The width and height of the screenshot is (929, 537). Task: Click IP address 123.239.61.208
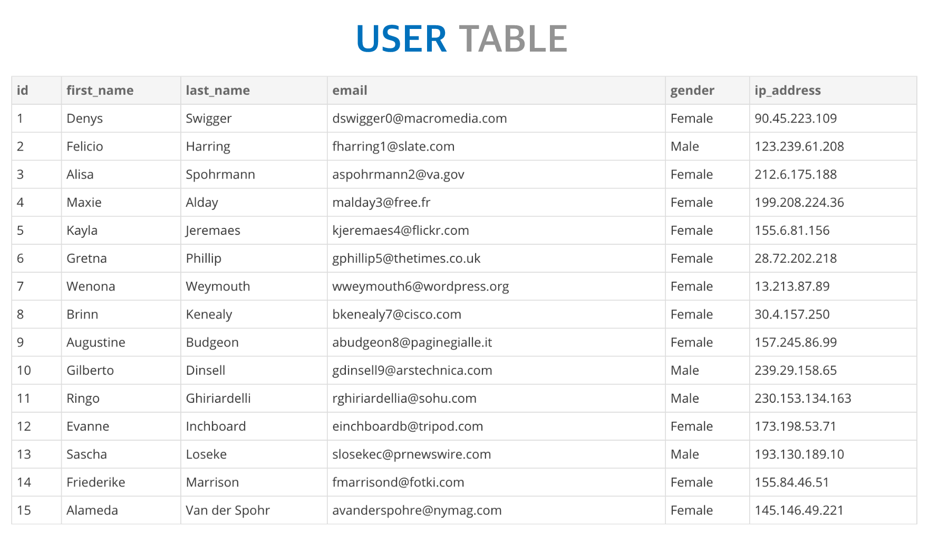(x=799, y=146)
